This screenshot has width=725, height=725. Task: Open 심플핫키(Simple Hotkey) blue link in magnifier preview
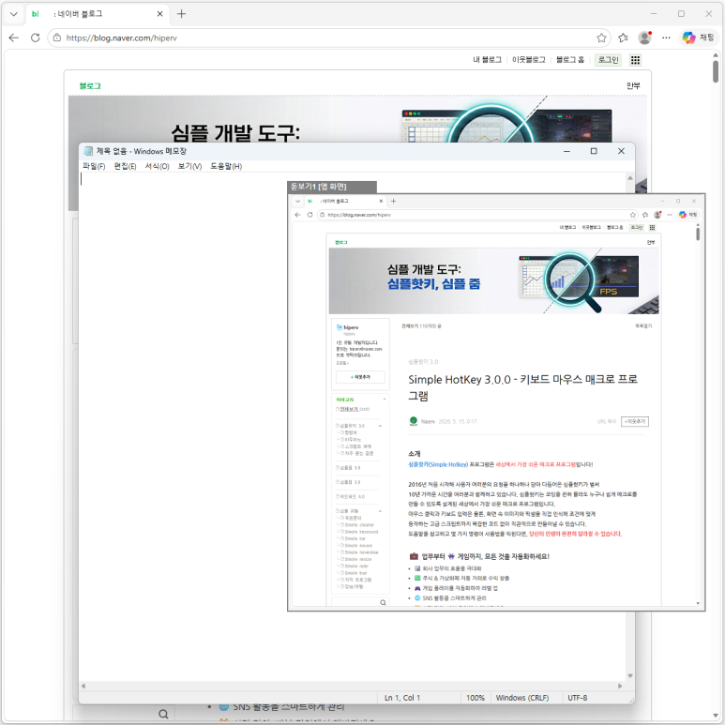[438, 464]
